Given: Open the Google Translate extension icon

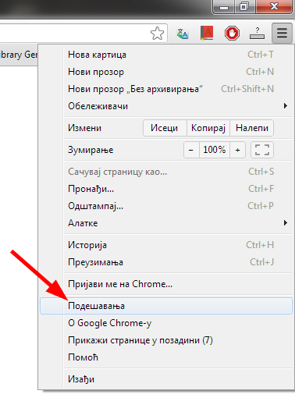Looking at the screenshot, I should pyautogui.click(x=183, y=34).
